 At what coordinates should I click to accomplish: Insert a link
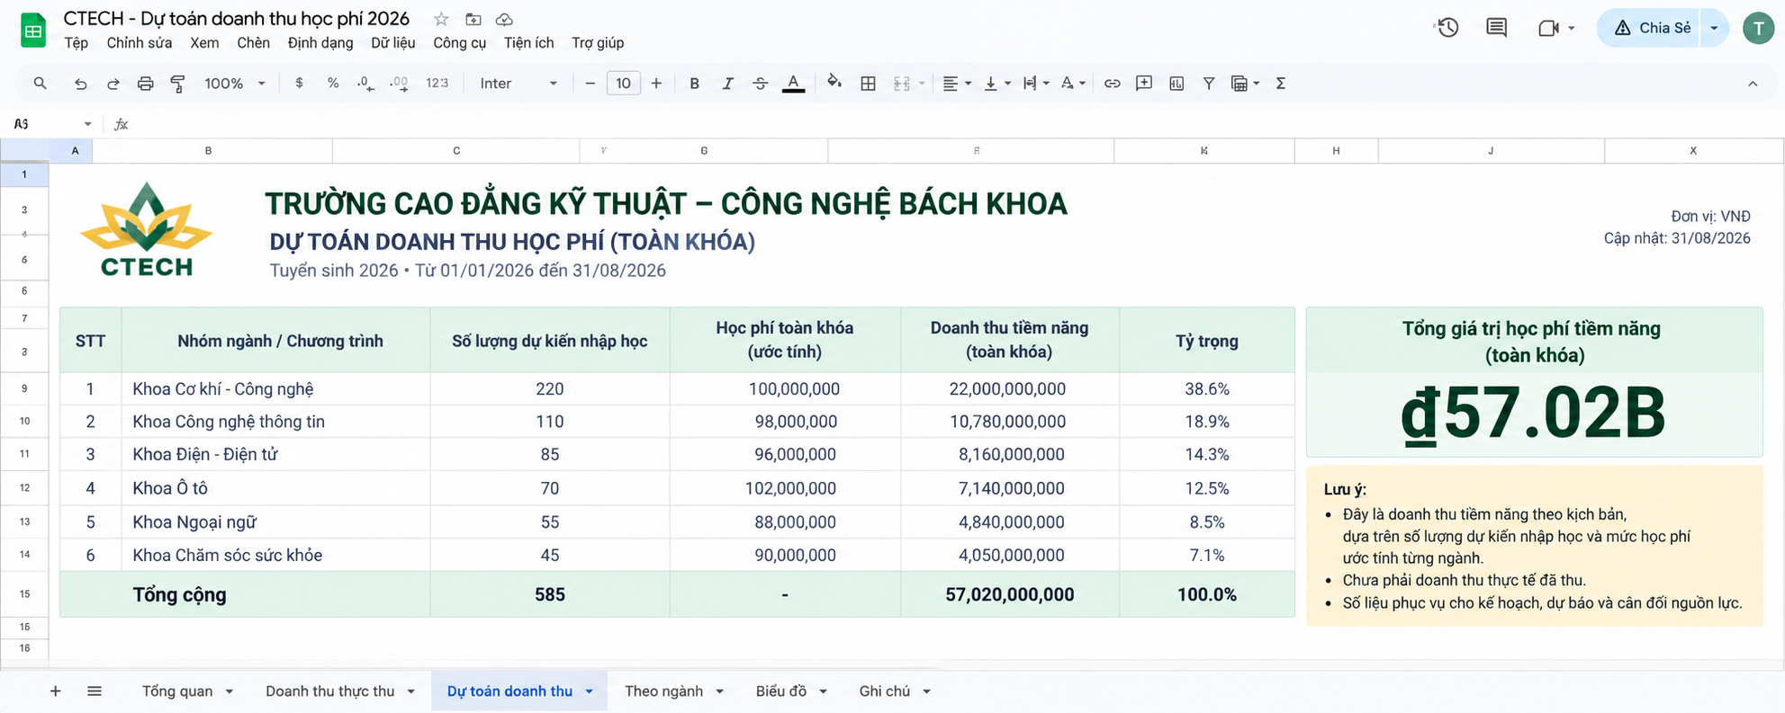tap(1113, 84)
